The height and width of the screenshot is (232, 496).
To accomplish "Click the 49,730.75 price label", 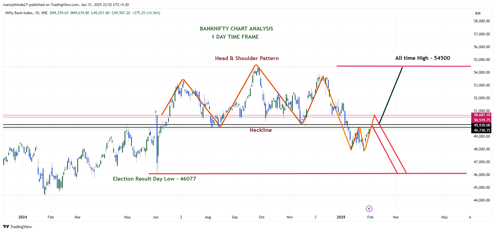I will 482,130.
